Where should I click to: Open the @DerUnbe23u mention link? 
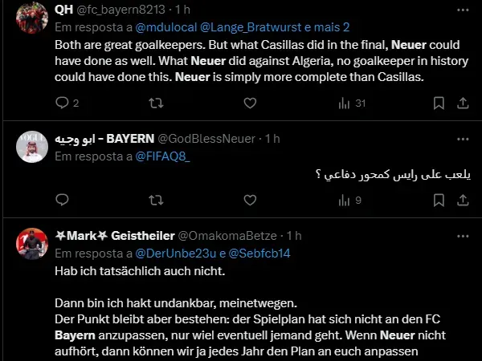(178, 253)
